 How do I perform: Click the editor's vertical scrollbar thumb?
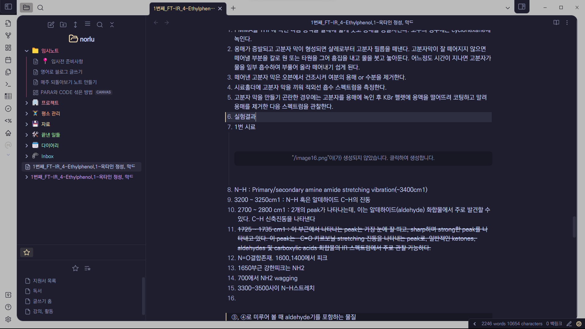coord(574,227)
